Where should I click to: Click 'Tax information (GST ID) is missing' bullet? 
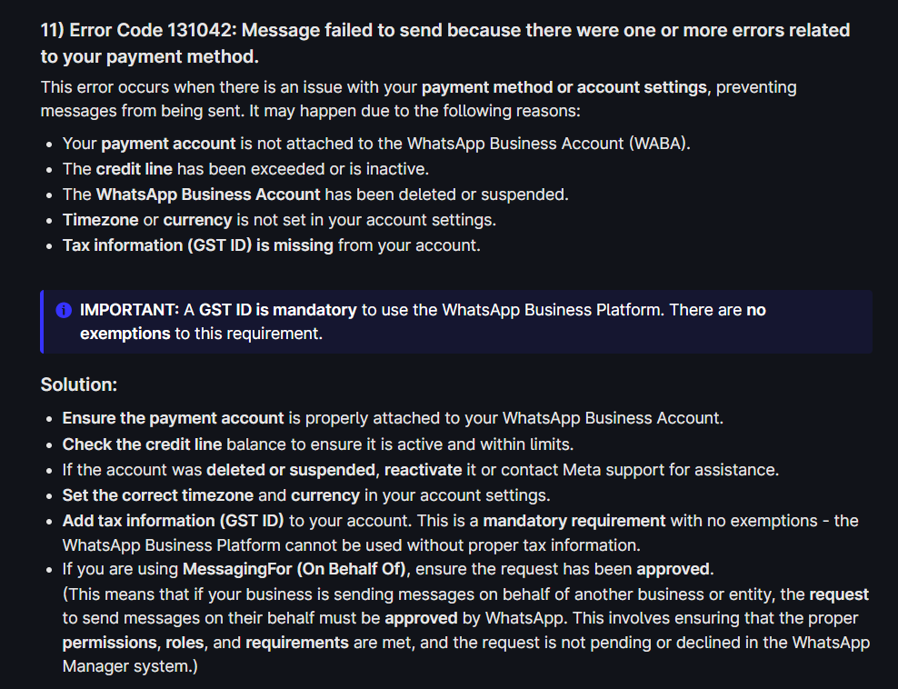pyautogui.click(x=271, y=245)
